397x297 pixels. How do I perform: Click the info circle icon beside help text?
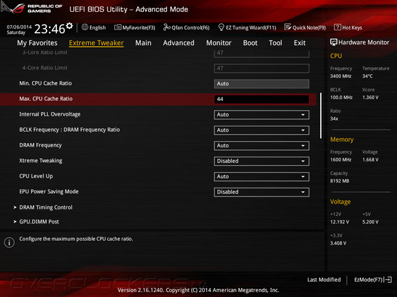tap(9, 243)
